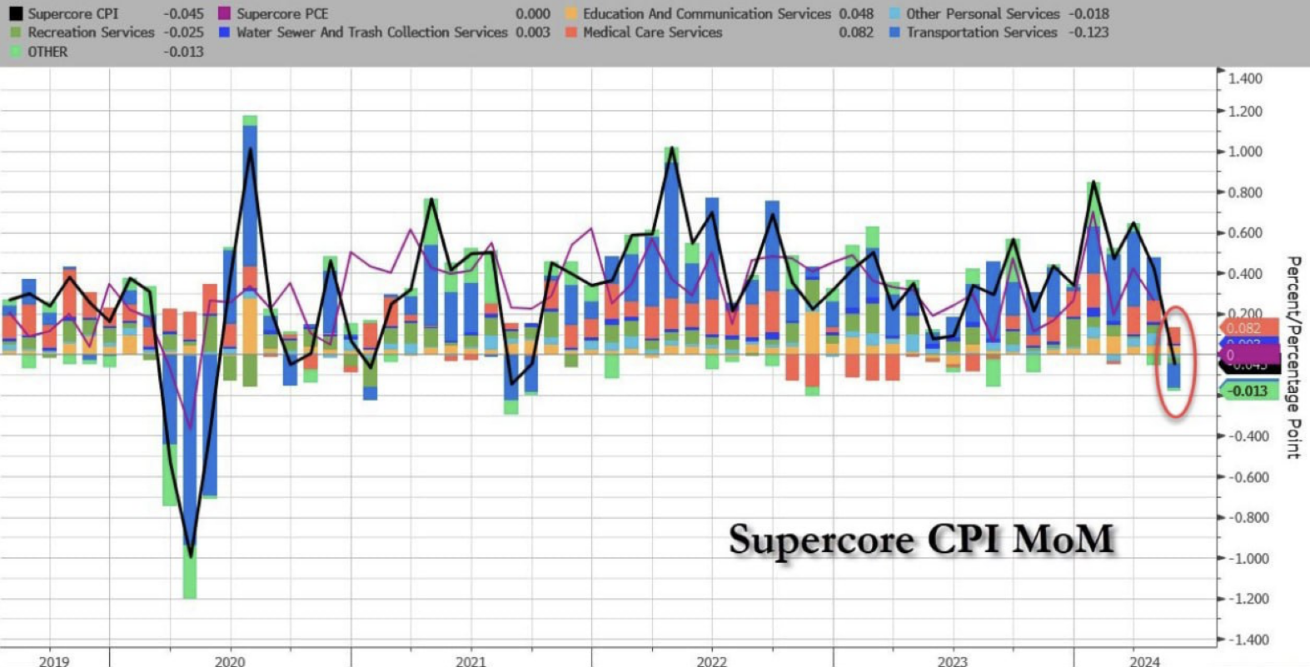Click the 1.200 y-axis tick label
This screenshot has height=667, width=1310.
[x=1245, y=112]
